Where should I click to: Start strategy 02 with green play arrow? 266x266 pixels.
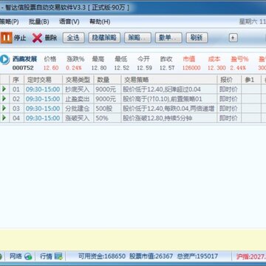click(x=4, y=98)
